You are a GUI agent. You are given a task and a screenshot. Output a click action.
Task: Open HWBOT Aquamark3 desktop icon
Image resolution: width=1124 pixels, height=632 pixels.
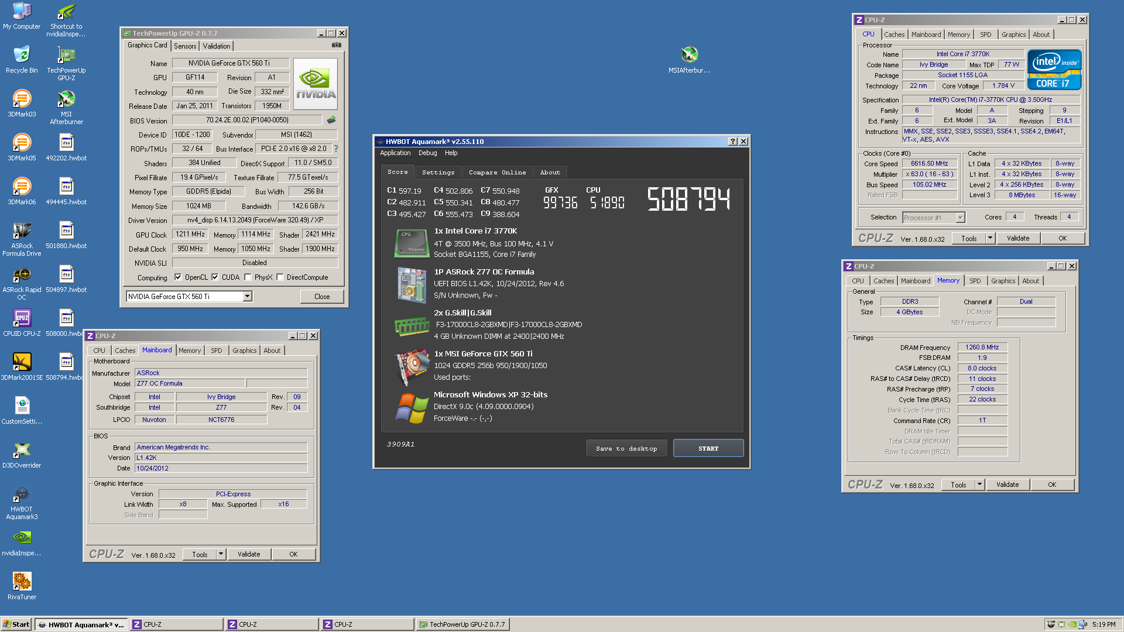click(22, 502)
